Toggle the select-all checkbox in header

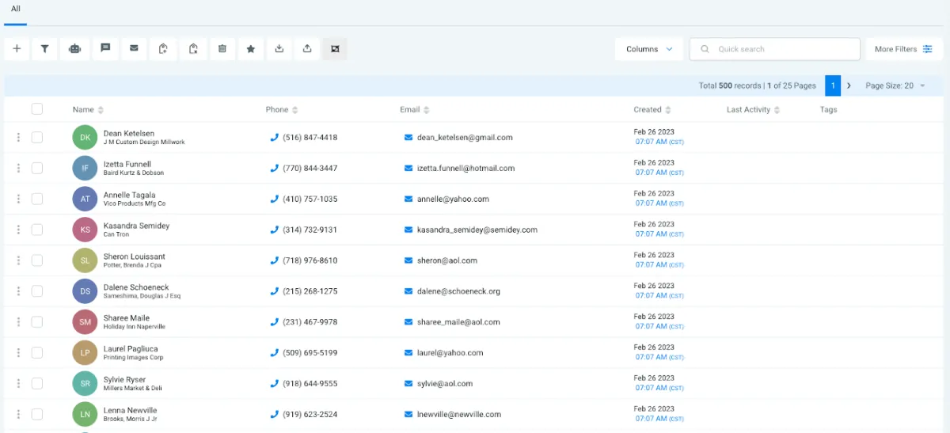(37, 109)
